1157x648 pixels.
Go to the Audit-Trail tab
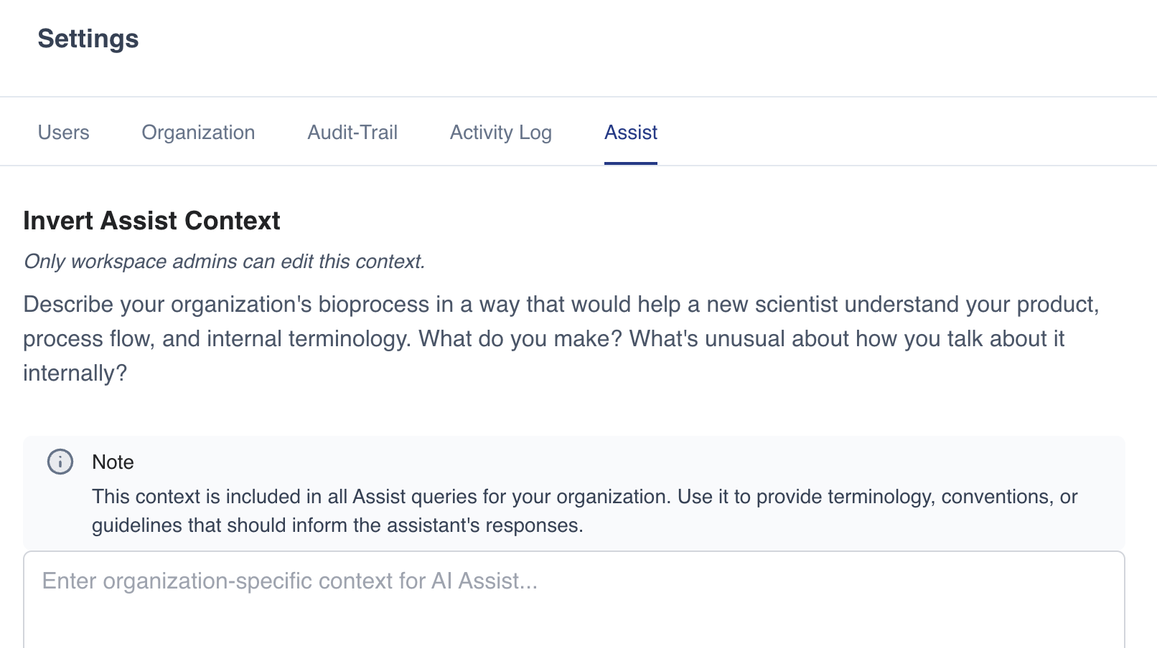pyautogui.click(x=352, y=133)
